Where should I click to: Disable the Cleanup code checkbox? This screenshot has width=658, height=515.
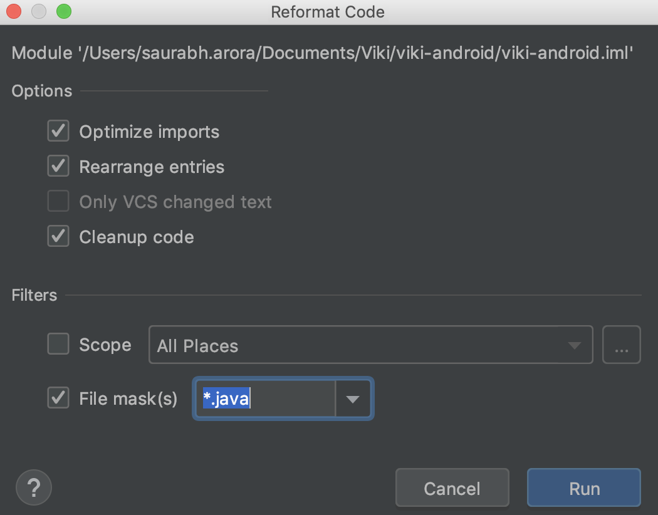(58, 236)
